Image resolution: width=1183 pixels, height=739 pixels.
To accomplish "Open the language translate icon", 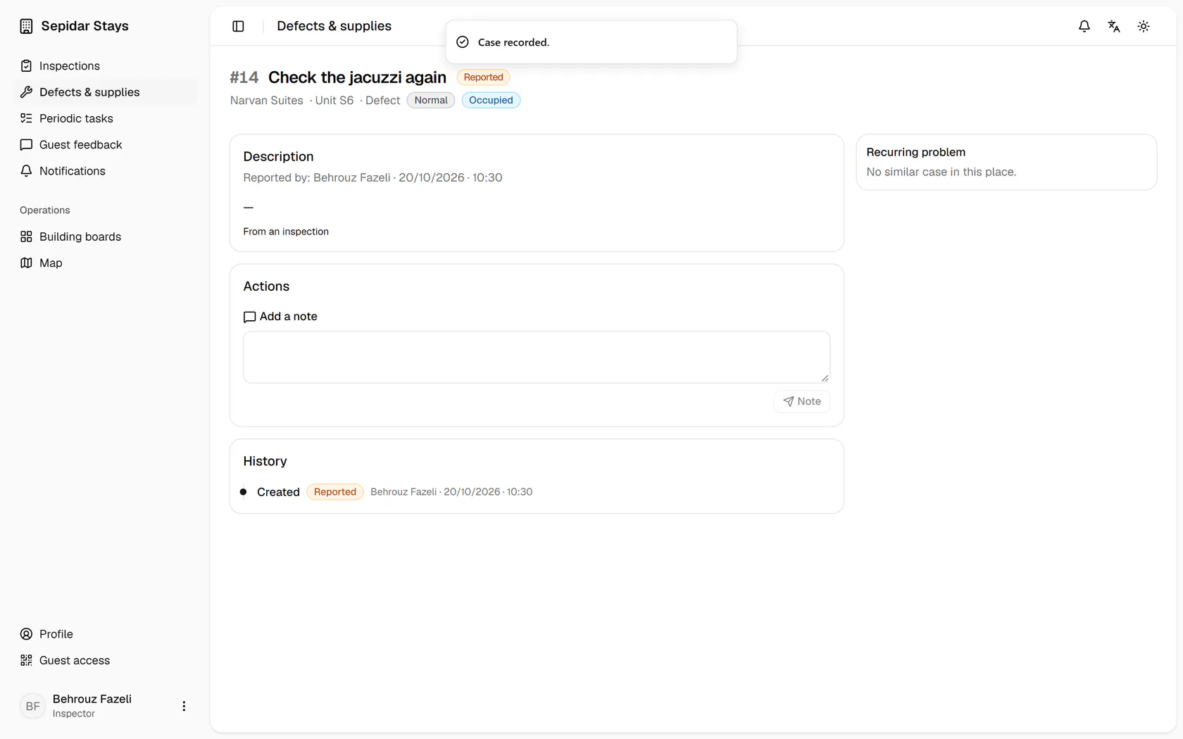I will [1114, 26].
